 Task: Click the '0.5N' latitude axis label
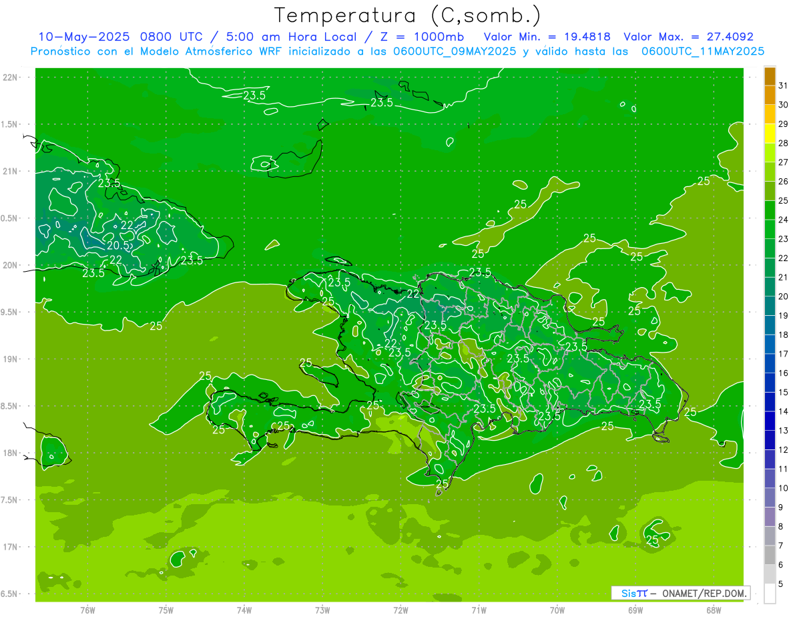[x=10, y=218]
